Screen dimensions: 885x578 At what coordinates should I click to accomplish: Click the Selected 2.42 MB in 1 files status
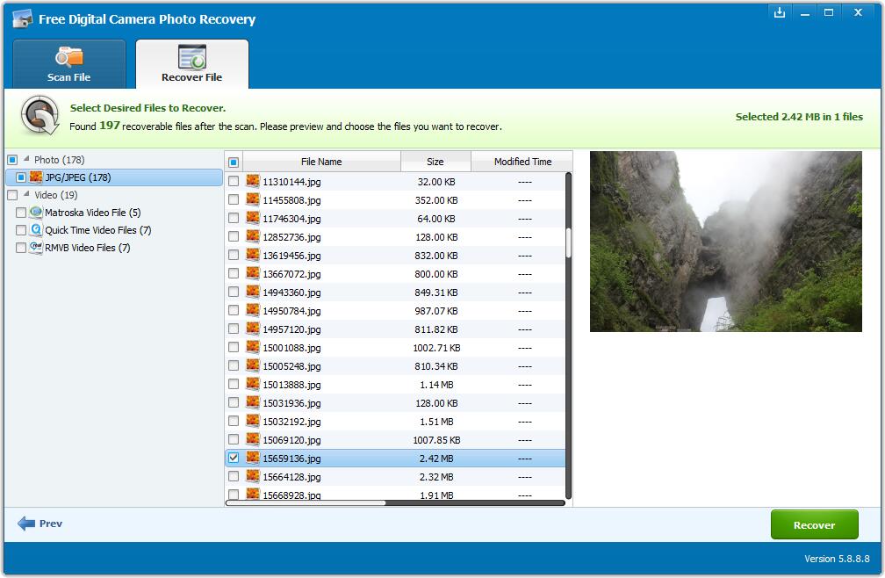pyautogui.click(x=799, y=117)
